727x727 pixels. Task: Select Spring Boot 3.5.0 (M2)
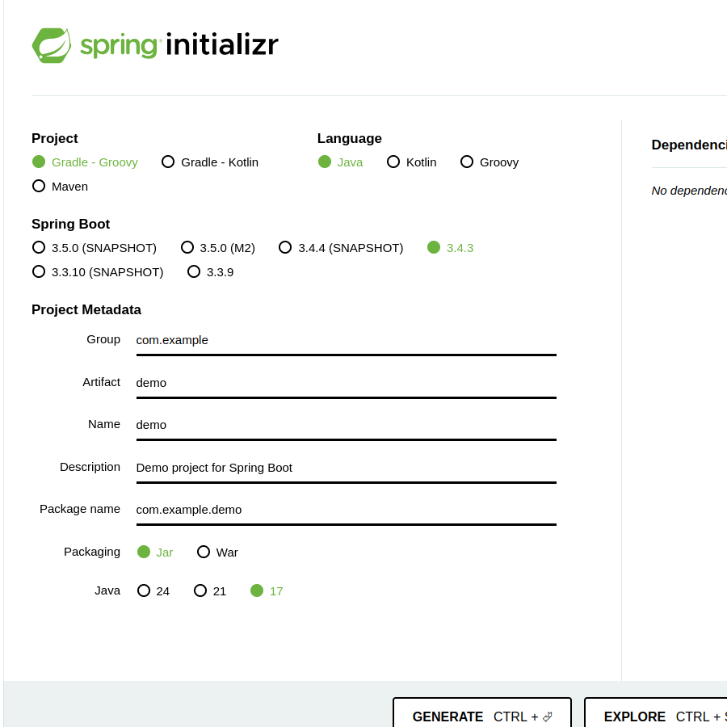218,248
